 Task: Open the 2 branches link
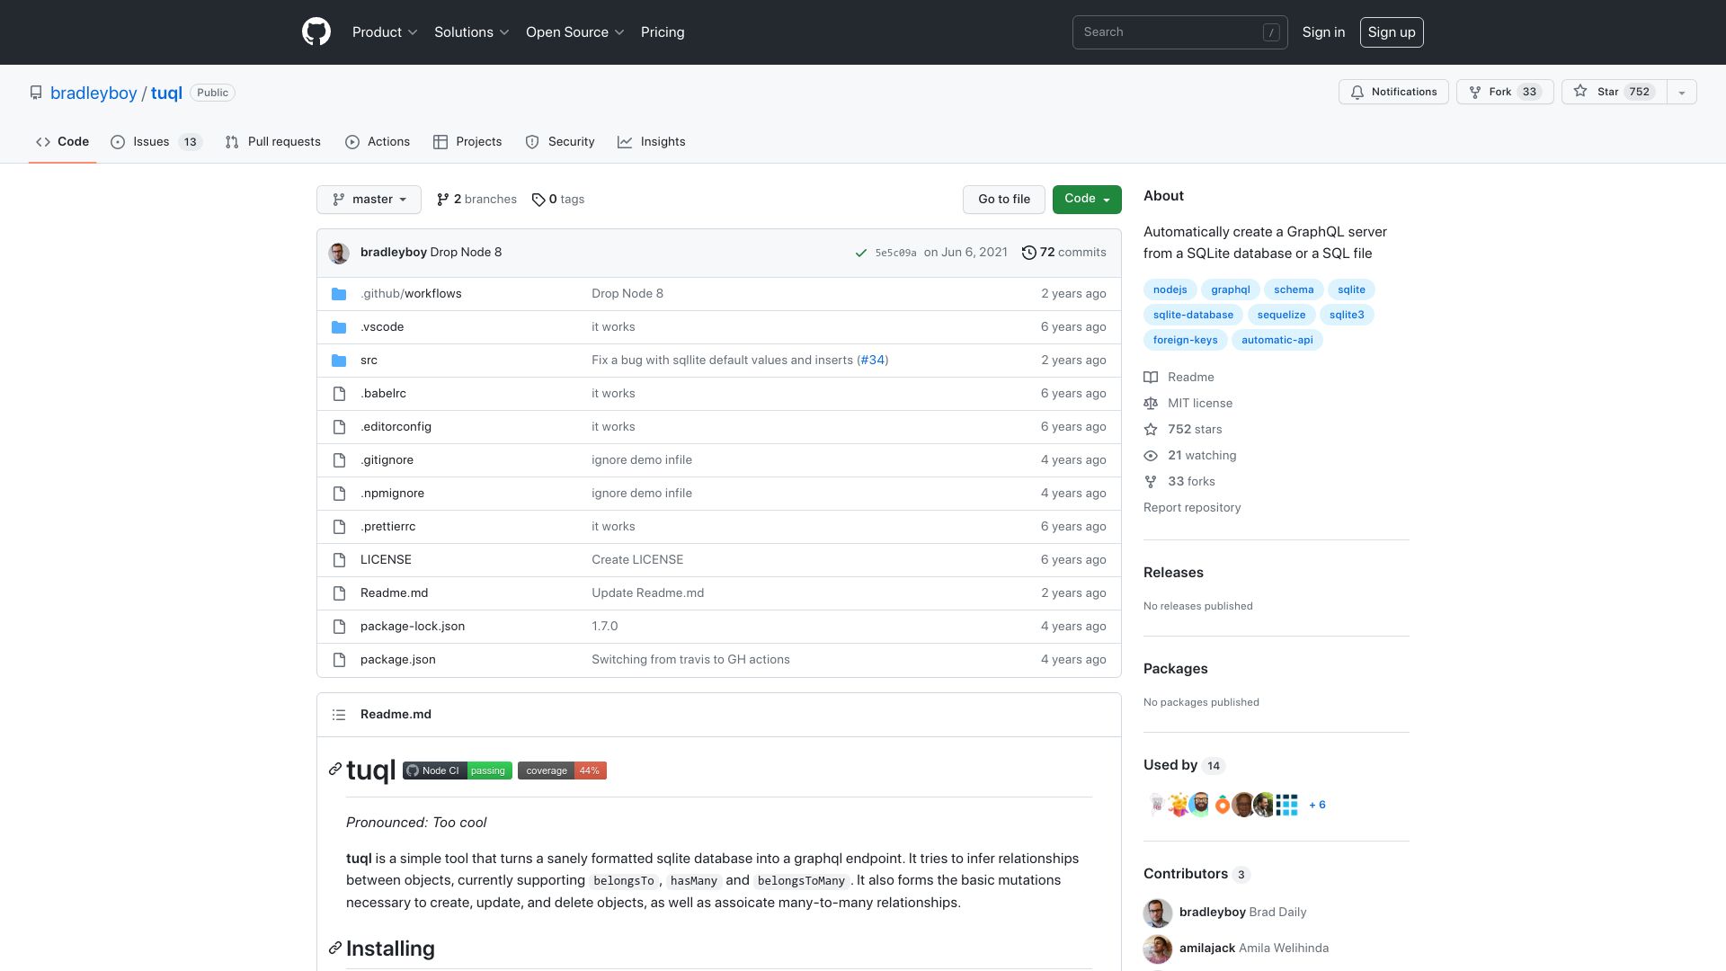pos(476,200)
